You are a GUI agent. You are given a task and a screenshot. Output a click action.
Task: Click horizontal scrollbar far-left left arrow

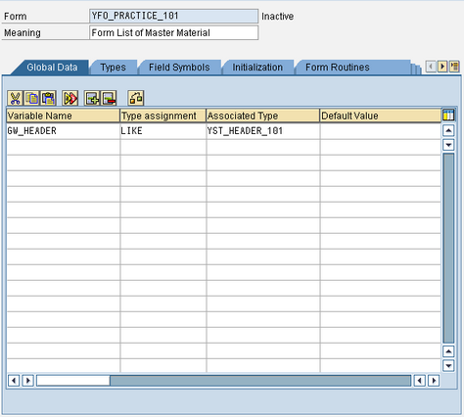14,381
